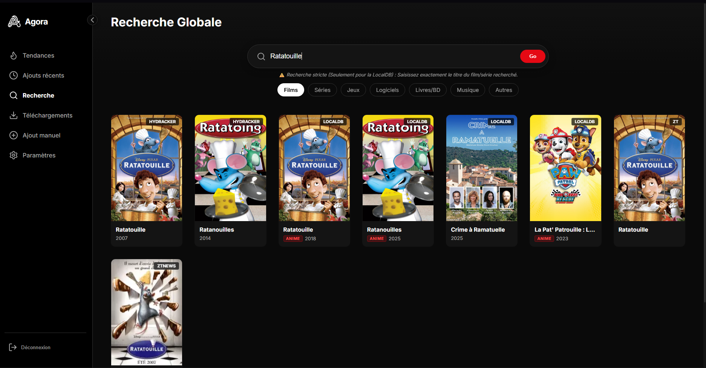Image resolution: width=706 pixels, height=368 pixels.
Task: Click the LOCALDB badge on Crime à Ramatuelle
Action: point(501,122)
